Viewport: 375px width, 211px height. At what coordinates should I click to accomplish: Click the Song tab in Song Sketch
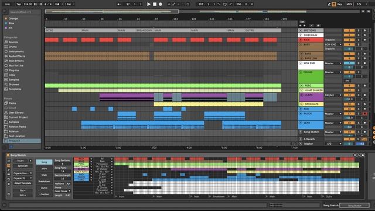(x=45, y=162)
